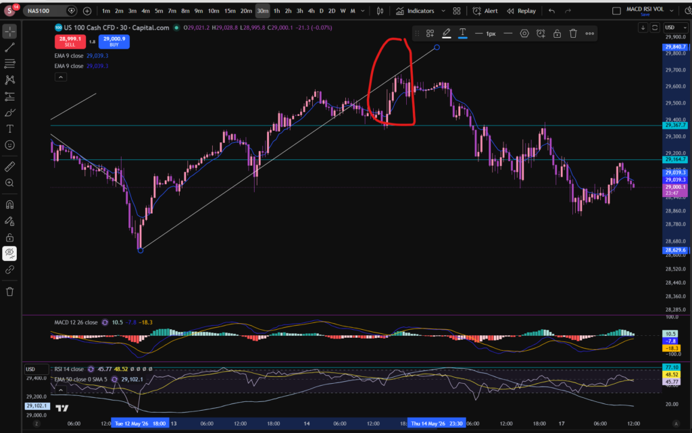Collapse the main chart indicator legend
This screenshot has width=692, height=433.
pyautogui.click(x=61, y=77)
